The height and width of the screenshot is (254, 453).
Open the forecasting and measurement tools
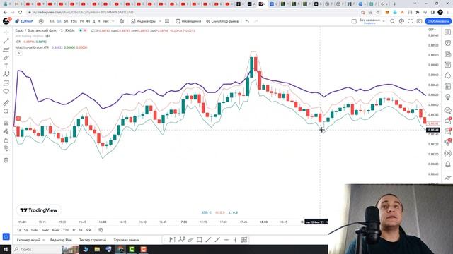[6, 83]
